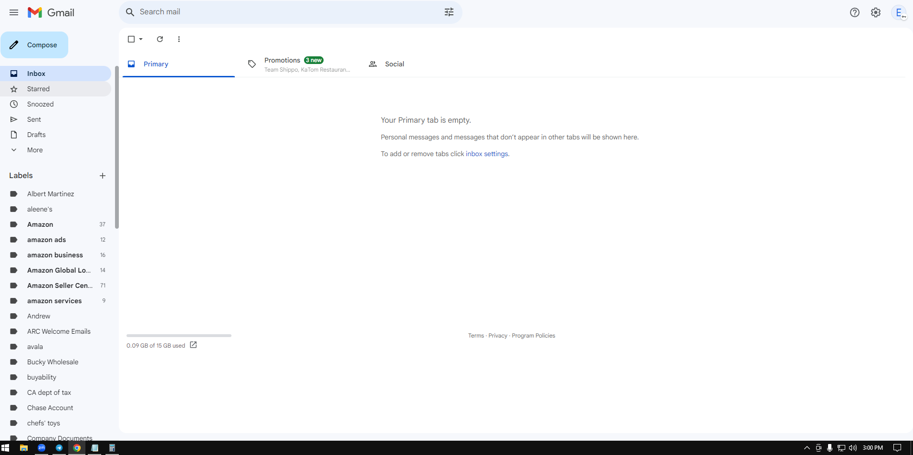Switch to the Promotions tab
This screenshot has width=913, height=455.
tap(299, 64)
